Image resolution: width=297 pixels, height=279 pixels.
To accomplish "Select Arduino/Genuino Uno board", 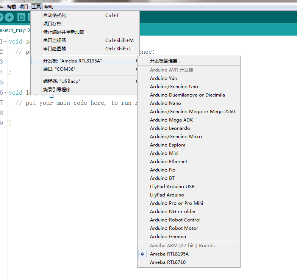I will coord(189,86).
